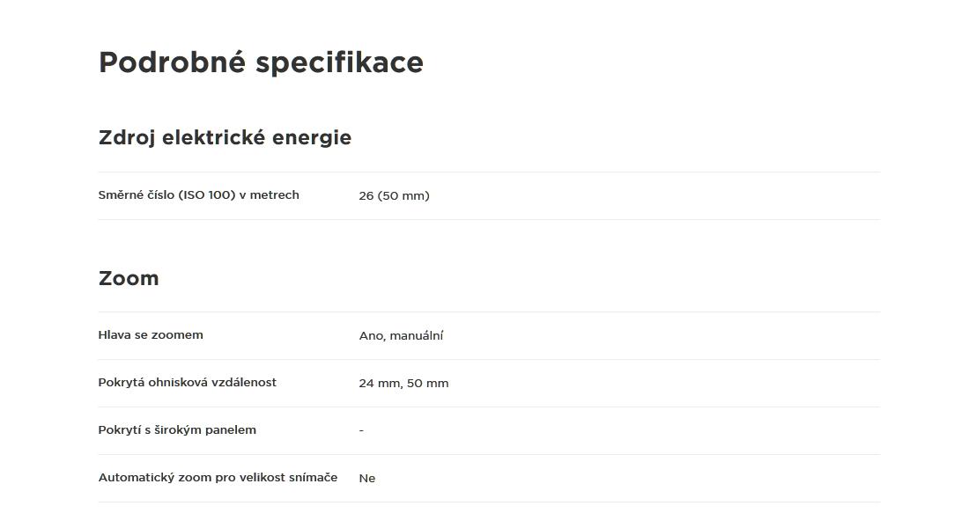
Task: Click the Automatický zoom pro velikost snímače label
Action: [x=218, y=477]
